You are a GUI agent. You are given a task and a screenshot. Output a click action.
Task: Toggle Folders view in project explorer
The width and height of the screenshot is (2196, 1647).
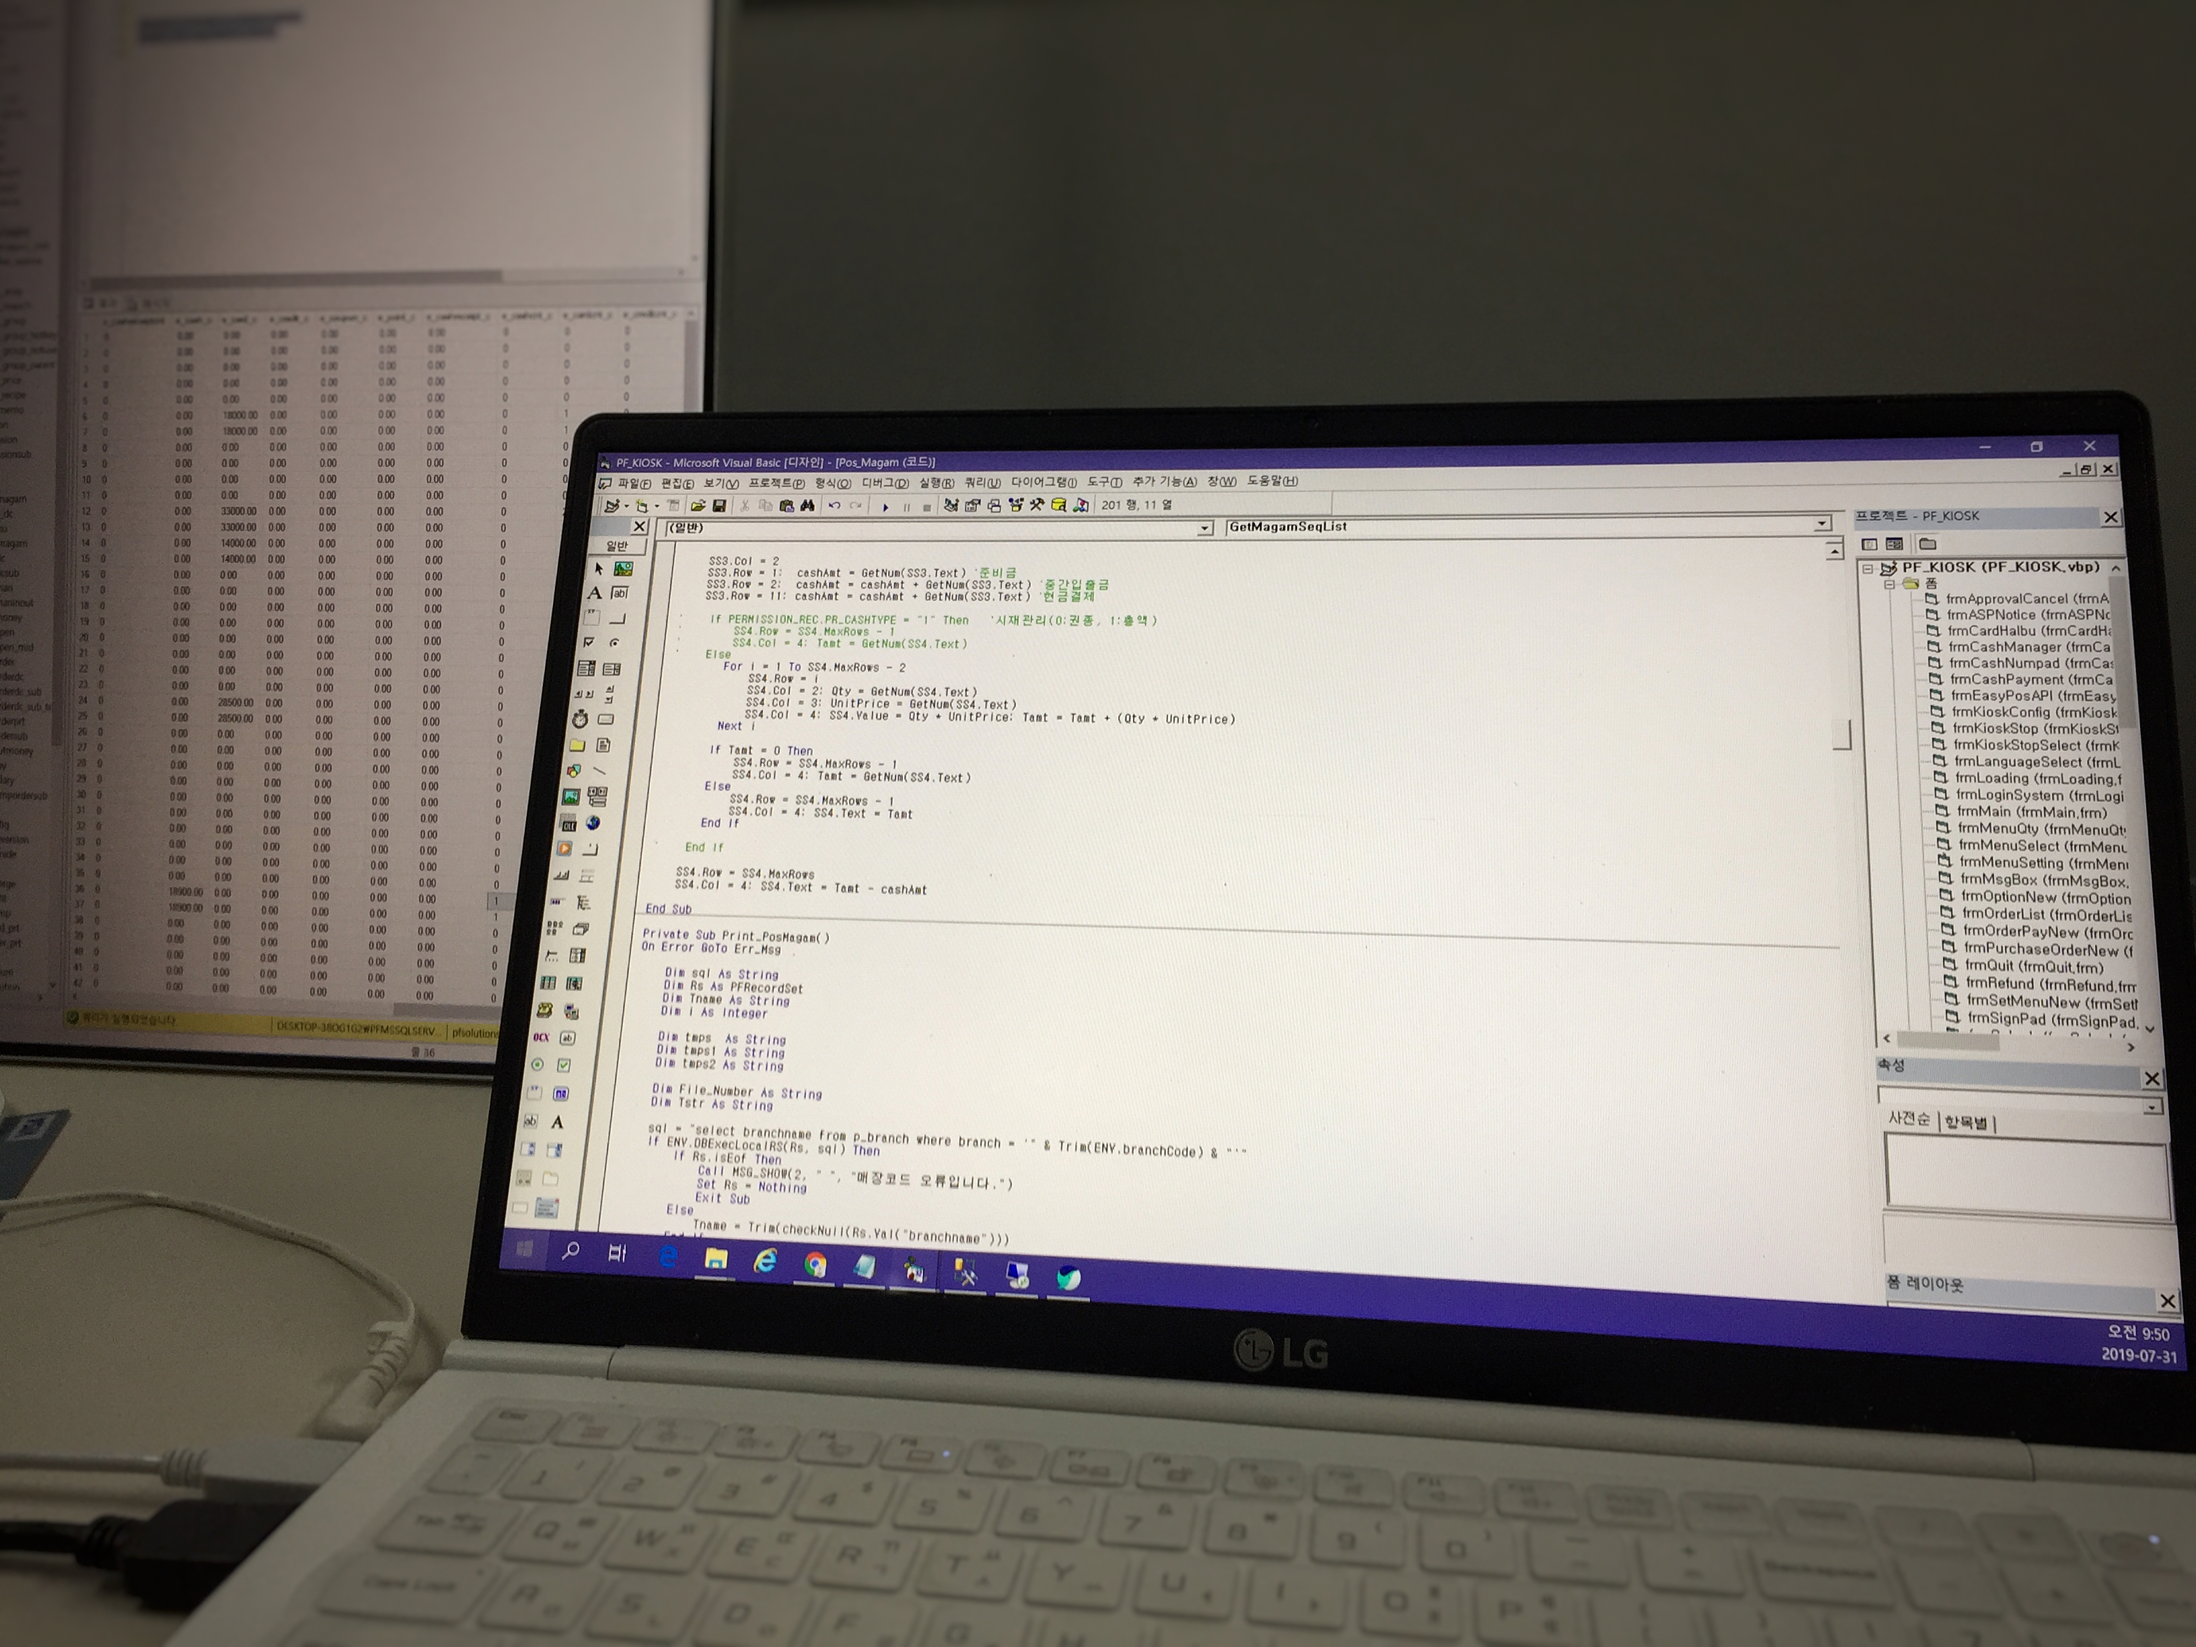tap(1927, 544)
